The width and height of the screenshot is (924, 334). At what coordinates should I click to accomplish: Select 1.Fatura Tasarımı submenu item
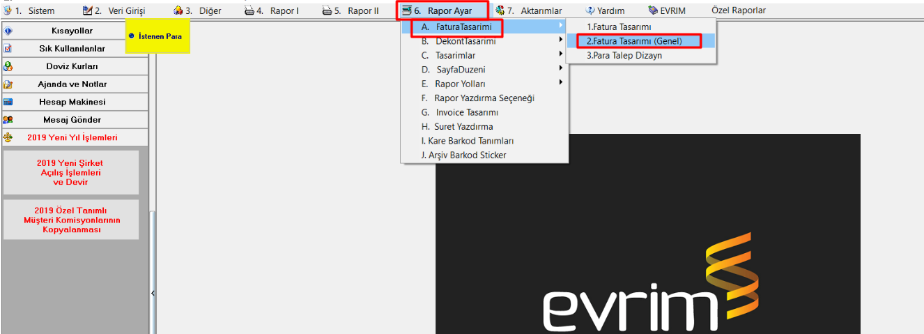641,26
